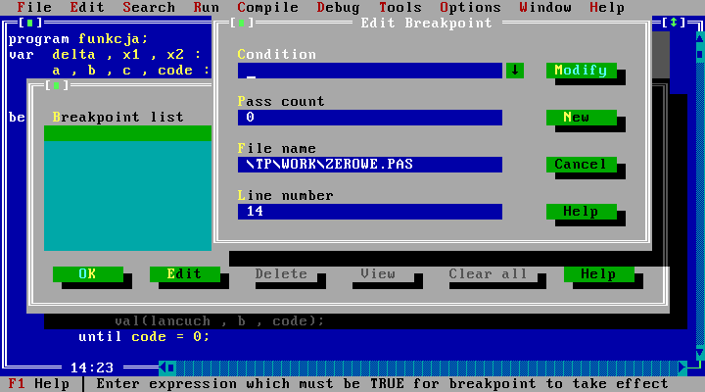Close the Edit Breakpoint dialog box
Image resolution: width=705 pixels, height=392 pixels.
pos(243,23)
